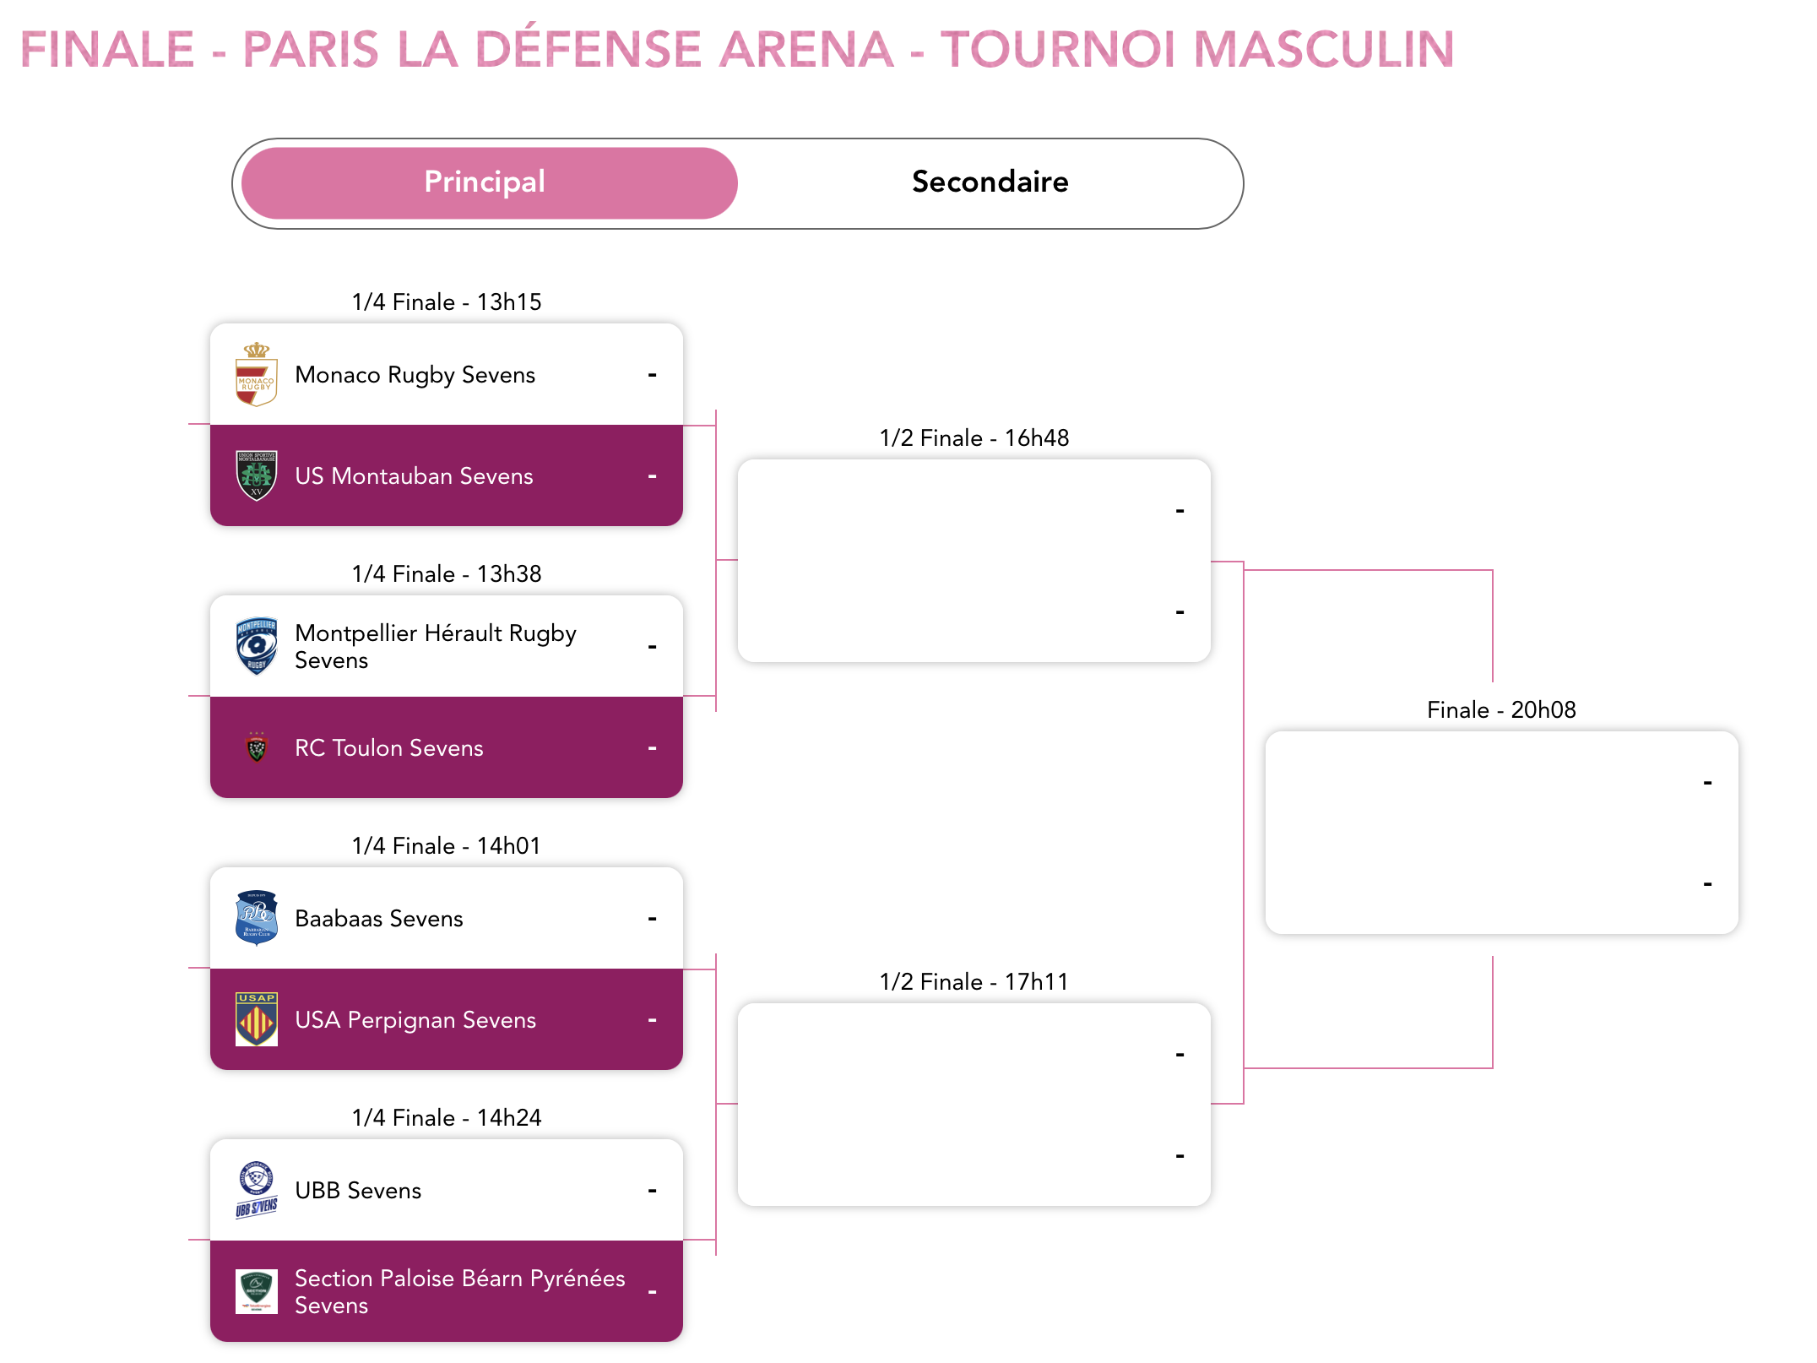Open the 16h48 semi-final match card
The height and width of the screenshot is (1363, 1817).
(x=974, y=561)
